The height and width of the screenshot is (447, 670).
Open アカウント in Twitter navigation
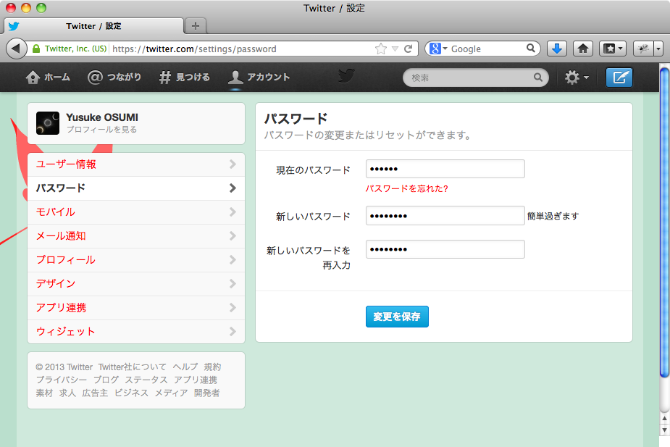[259, 78]
